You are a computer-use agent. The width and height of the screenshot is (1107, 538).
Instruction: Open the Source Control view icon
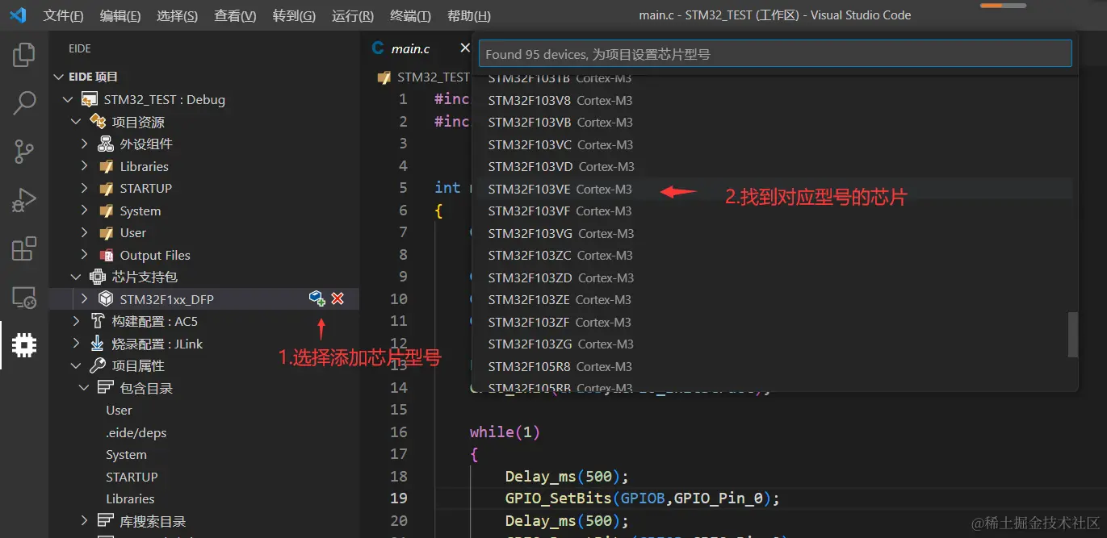tap(24, 151)
